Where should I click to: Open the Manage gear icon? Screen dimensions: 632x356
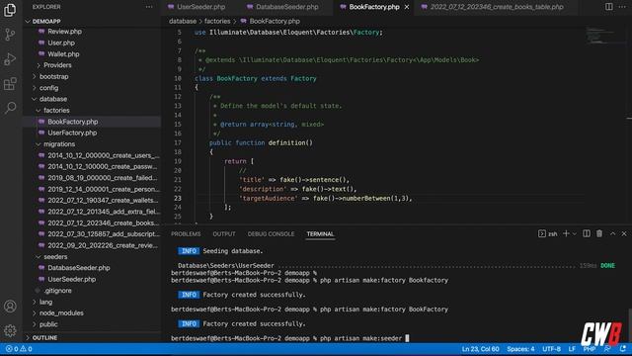pos(10,330)
